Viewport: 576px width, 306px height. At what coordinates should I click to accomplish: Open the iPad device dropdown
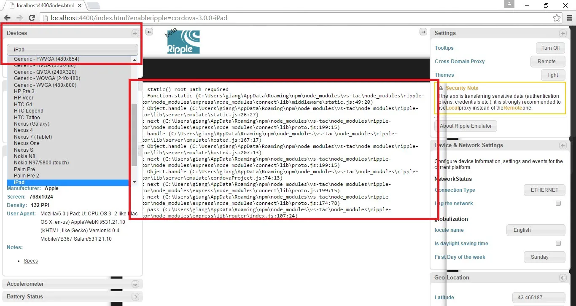(73, 50)
